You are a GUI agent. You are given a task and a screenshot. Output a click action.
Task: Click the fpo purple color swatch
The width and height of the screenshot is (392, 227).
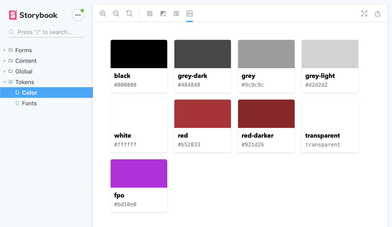pyautogui.click(x=139, y=173)
